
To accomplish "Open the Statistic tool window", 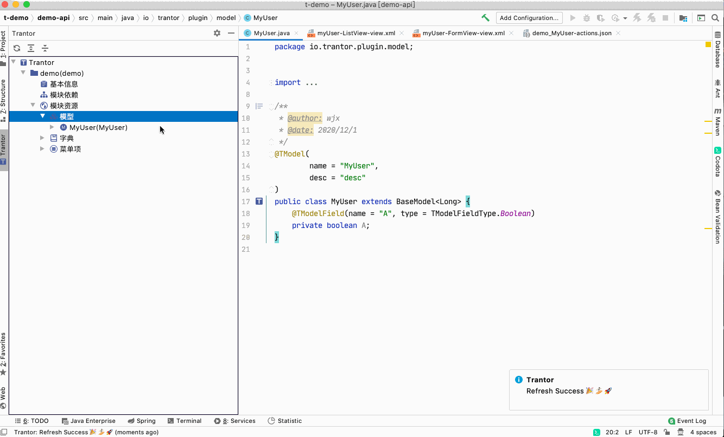I will pyautogui.click(x=285, y=421).
